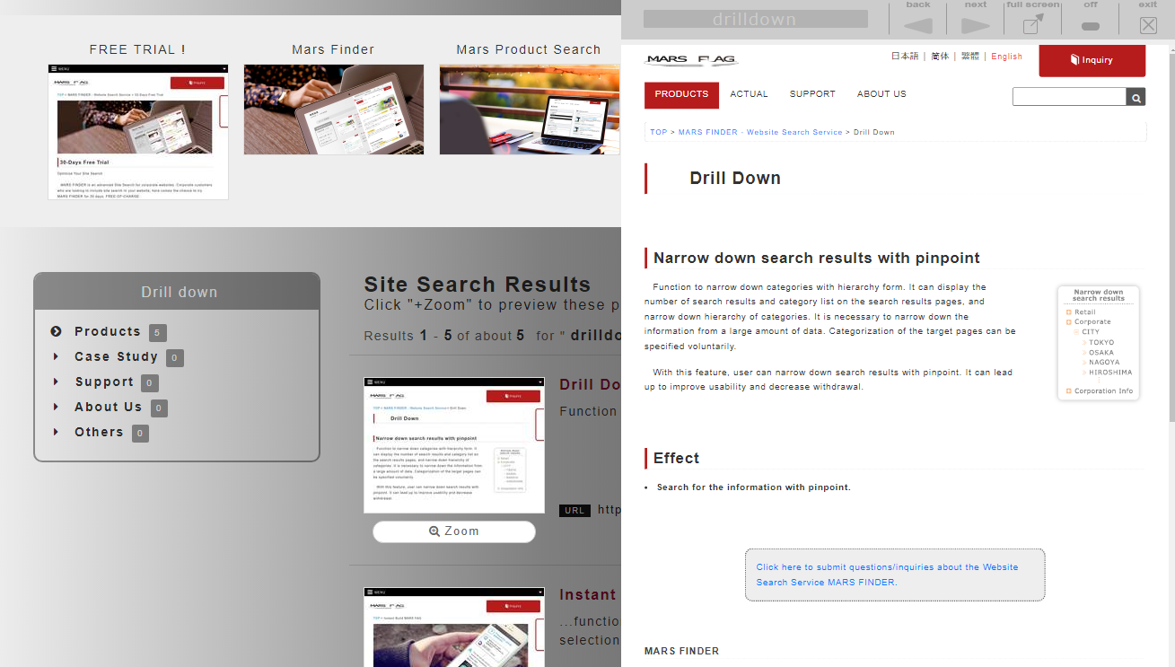Expand the Case Study category

tap(116, 356)
